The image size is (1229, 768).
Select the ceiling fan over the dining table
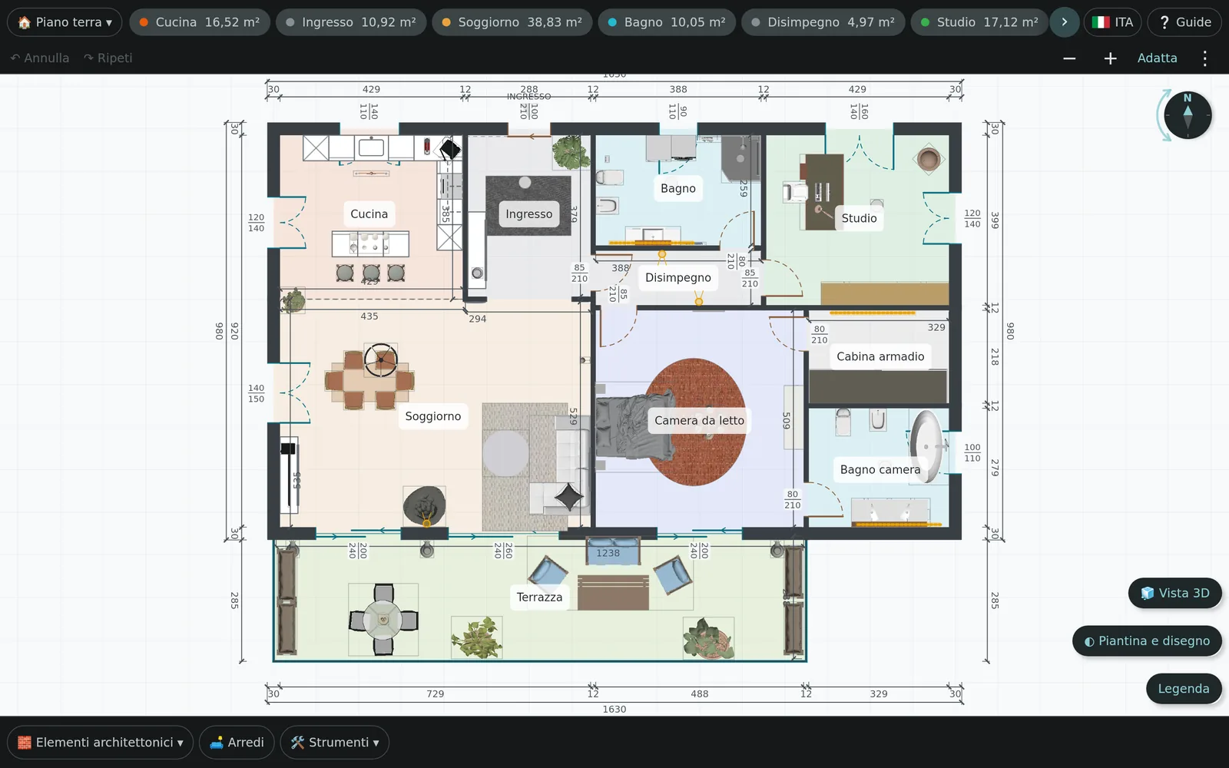pyautogui.click(x=381, y=359)
